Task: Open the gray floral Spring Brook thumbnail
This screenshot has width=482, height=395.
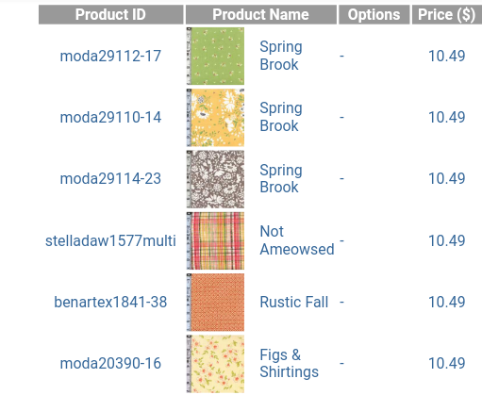Action: pos(215,179)
